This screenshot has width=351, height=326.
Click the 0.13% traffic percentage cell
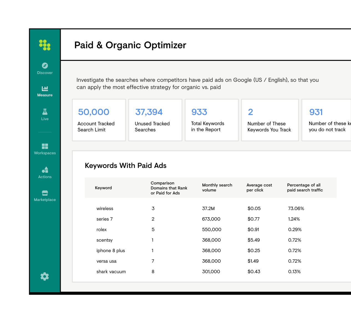[294, 271]
